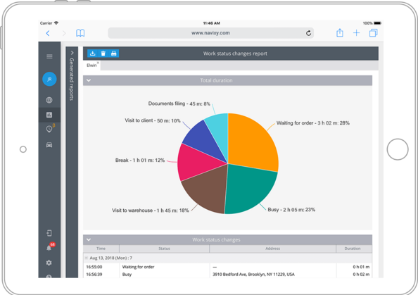Delete the report with the trash icon
The height and width of the screenshot is (295, 418).
pyautogui.click(x=103, y=54)
